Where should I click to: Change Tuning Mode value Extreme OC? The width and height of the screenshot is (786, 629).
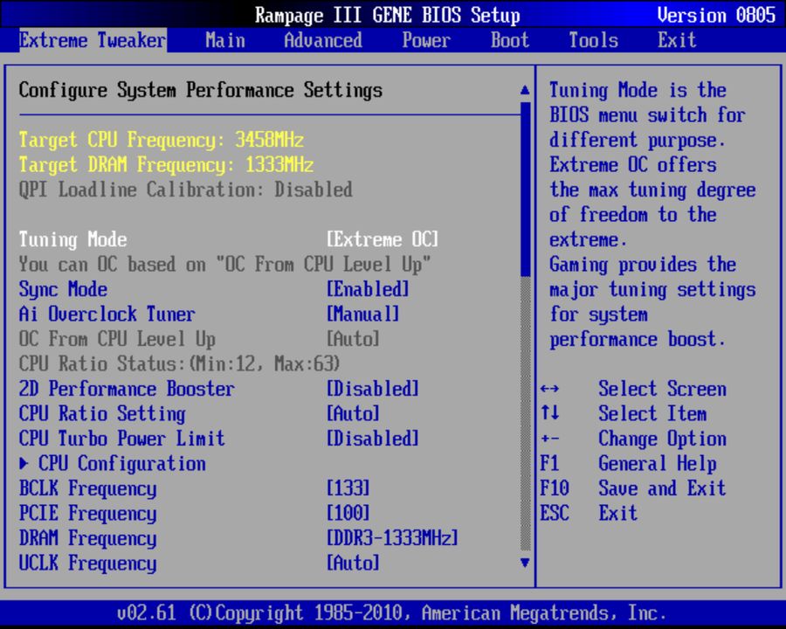(383, 239)
